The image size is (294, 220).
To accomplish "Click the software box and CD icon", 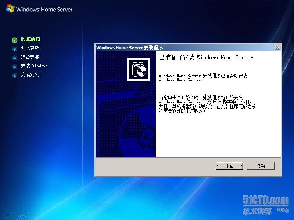I will point(139,69).
